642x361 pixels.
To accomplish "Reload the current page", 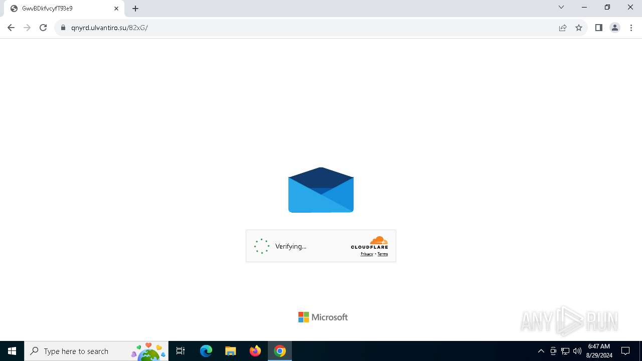I will tap(43, 28).
